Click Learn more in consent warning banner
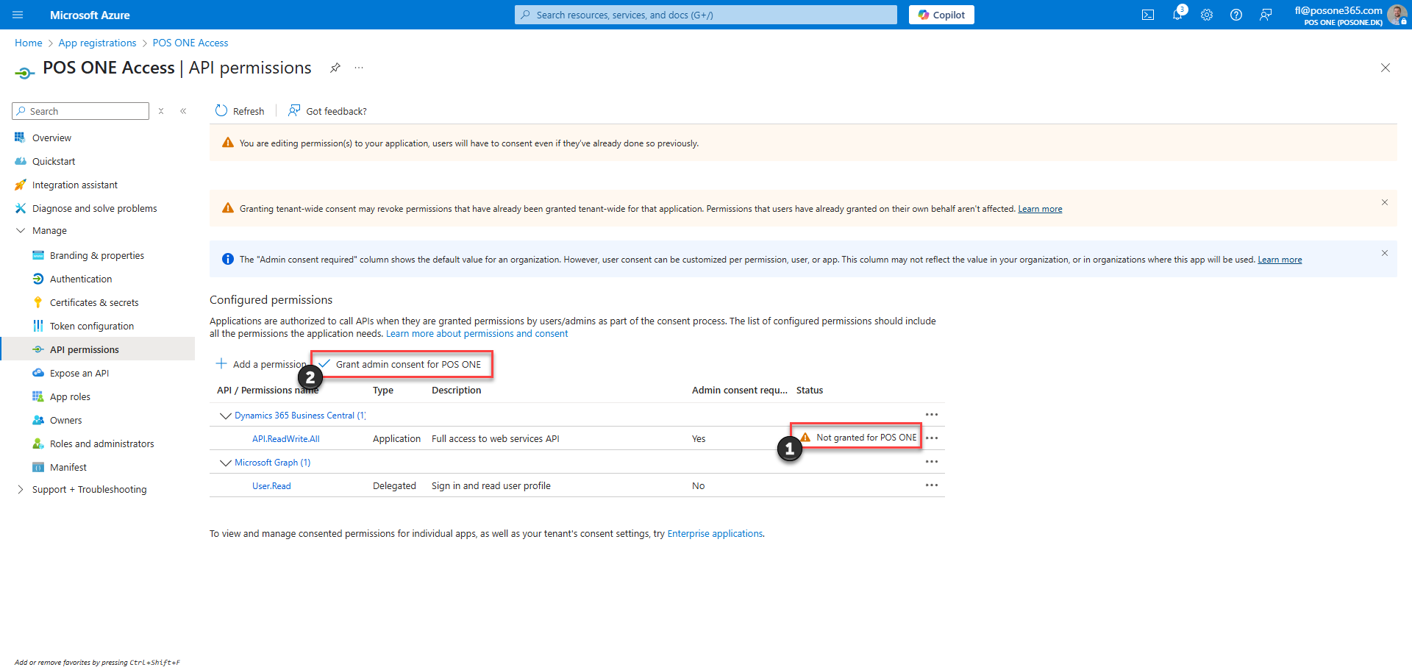Screen dimensions: 1412x670 (x=1040, y=209)
